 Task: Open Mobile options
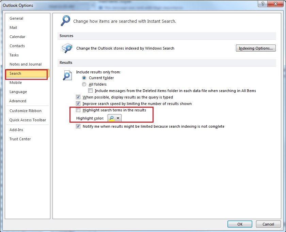point(16,83)
